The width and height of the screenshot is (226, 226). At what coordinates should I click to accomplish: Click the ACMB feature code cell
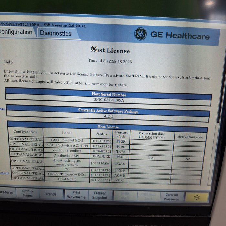tap(120, 176)
